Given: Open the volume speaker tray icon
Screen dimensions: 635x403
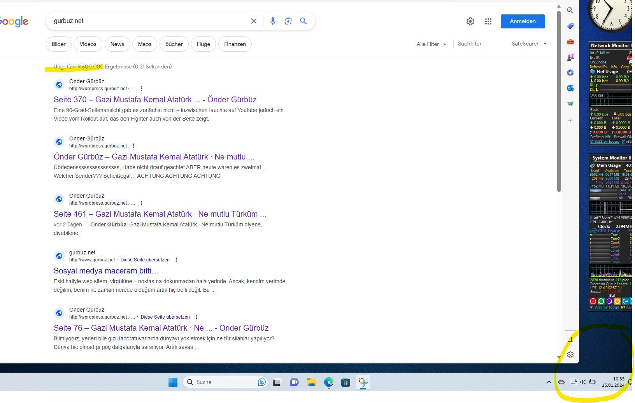Looking at the screenshot, I should [583, 382].
